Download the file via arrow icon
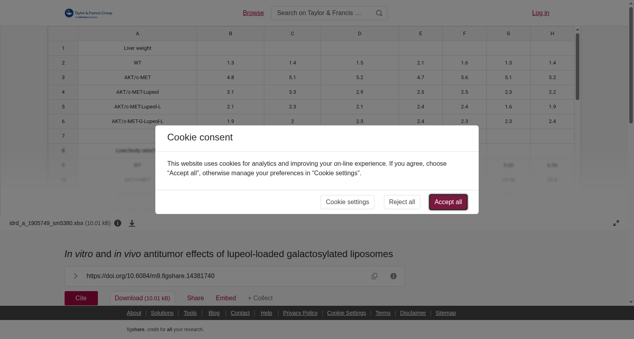Image resolution: width=634 pixels, height=339 pixels. tap(132, 223)
